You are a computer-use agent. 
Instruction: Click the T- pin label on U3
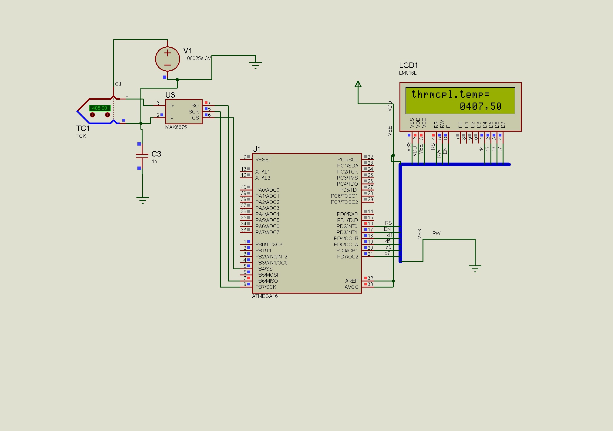tap(171, 118)
